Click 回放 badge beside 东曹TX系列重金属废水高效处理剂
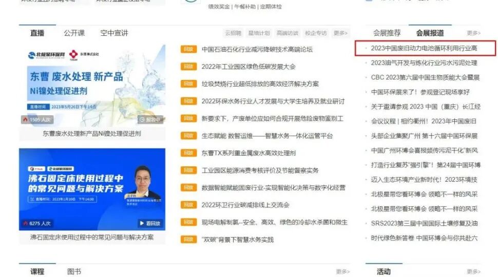The image size is (498, 277). [x=188, y=153]
